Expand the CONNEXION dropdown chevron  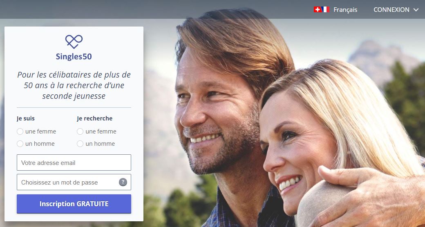(416, 10)
